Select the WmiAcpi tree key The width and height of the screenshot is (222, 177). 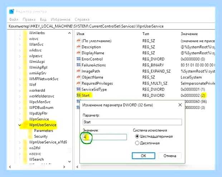(37, 62)
